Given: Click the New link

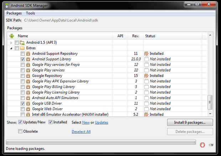Looking at the screenshot, I should click(x=86, y=123).
